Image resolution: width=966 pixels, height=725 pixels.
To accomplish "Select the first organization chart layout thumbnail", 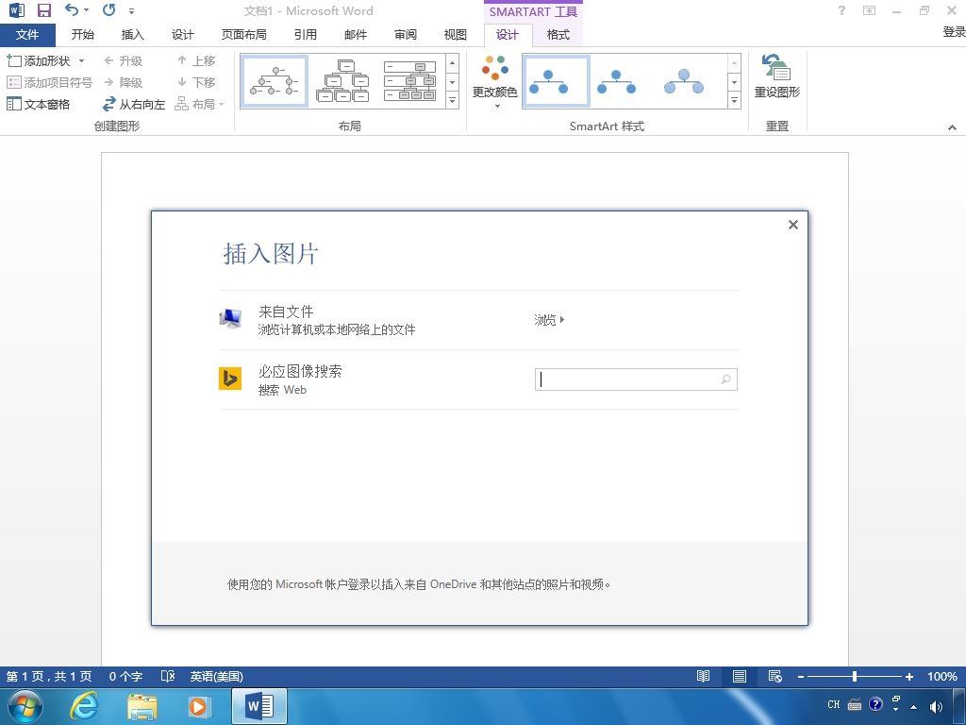I will click(275, 81).
